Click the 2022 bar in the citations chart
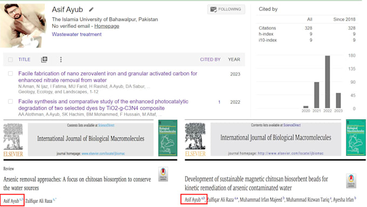Image resolution: width=367 pixels, height=207 pixels. point(328,82)
